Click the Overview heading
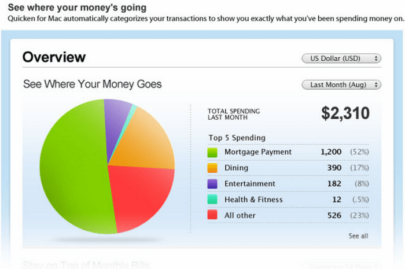 [x=54, y=57]
